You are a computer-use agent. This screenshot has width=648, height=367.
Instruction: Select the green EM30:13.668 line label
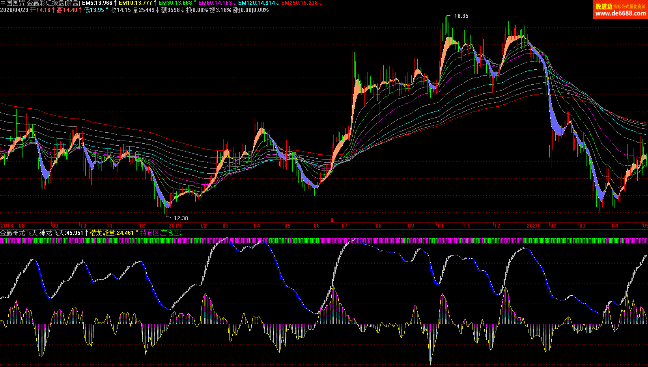point(175,3)
